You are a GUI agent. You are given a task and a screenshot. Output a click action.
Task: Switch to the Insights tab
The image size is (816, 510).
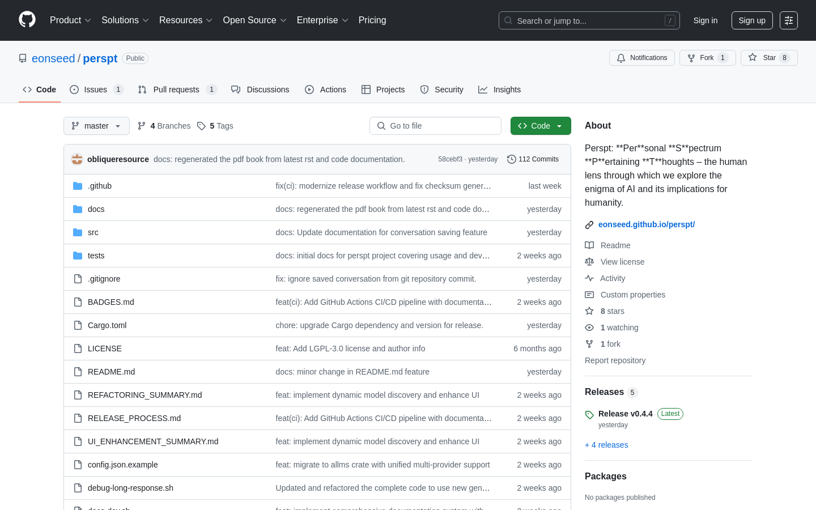coord(499,90)
